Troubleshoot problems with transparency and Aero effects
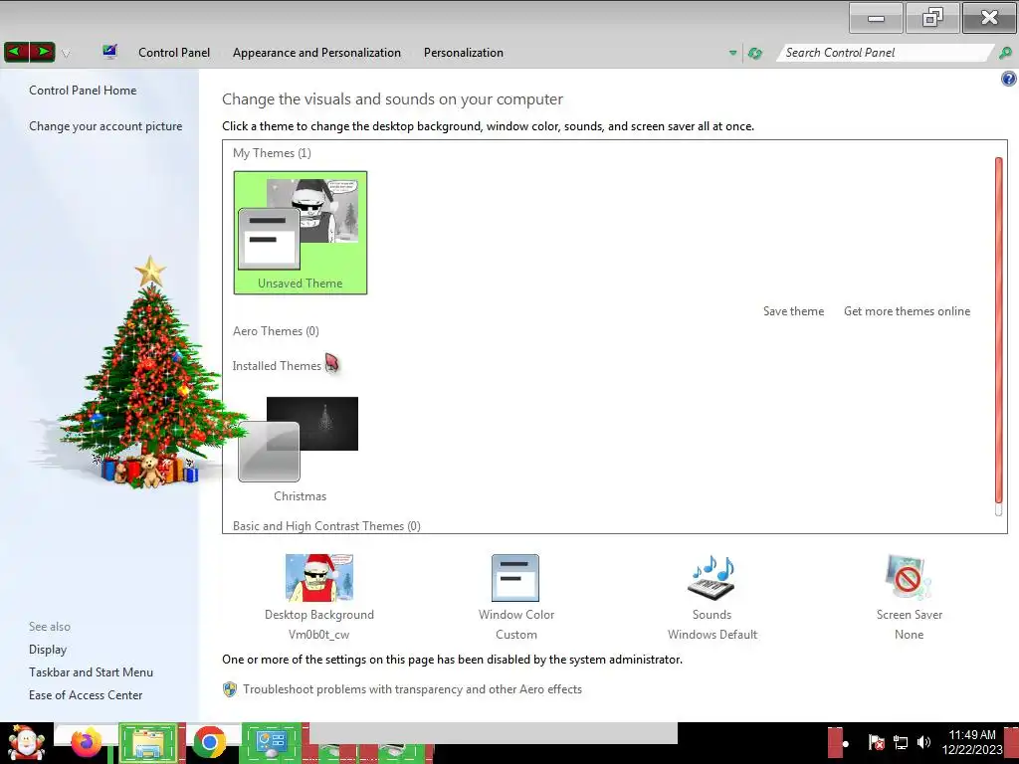The height and width of the screenshot is (764, 1019). point(412,689)
